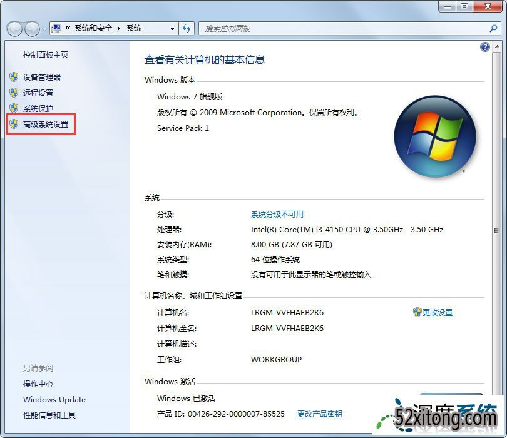Minimize the System window
Screen dimensions: 507x438
tap(448, 6)
